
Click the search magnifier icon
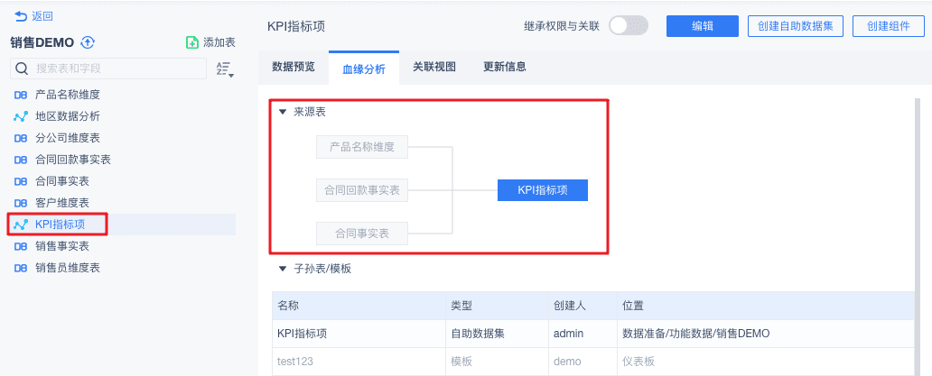point(23,69)
